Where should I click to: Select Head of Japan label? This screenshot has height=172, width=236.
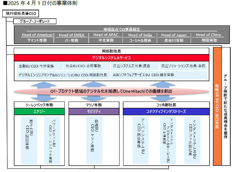coord(174,35)
